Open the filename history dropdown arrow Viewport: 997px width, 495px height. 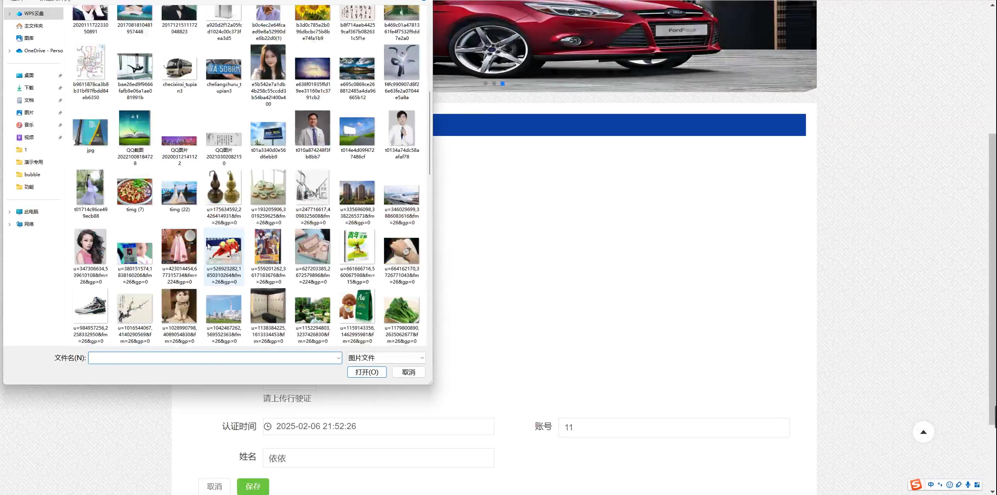(x=339, y=358)
